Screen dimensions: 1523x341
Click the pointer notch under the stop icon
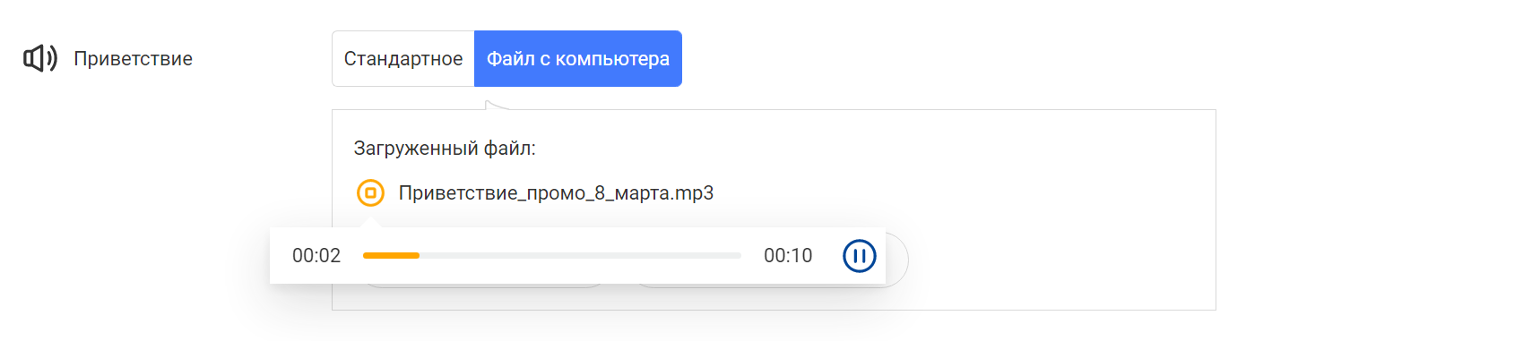370,221
